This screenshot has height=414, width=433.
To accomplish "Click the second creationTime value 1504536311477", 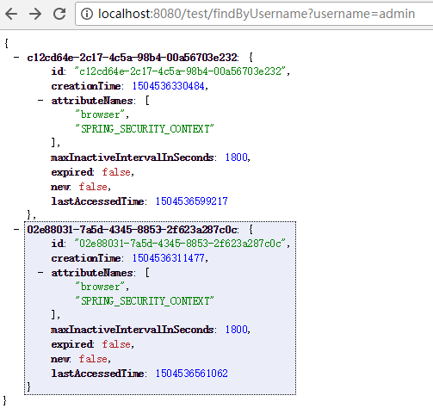I will coord(169,258).
